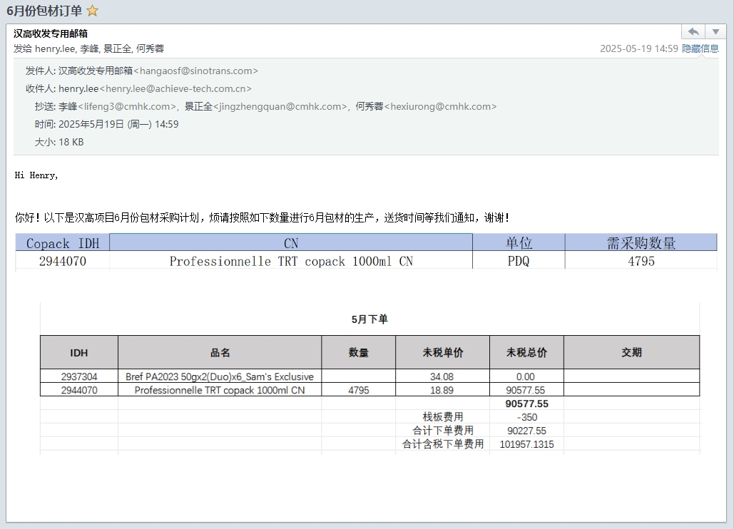Click the greeting Hi Henry,
This screenshot has height=529, width=734.
(36, 175)
